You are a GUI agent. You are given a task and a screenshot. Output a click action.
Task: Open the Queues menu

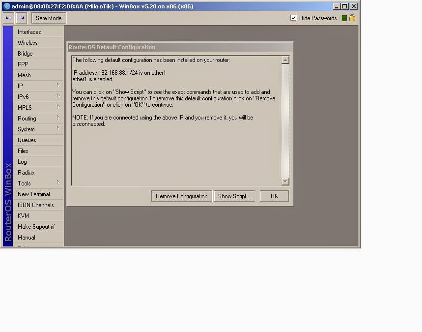coord(38,140)
